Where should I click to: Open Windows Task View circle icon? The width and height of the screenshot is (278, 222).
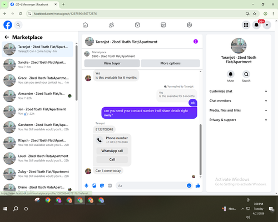[x=26, y=209]
